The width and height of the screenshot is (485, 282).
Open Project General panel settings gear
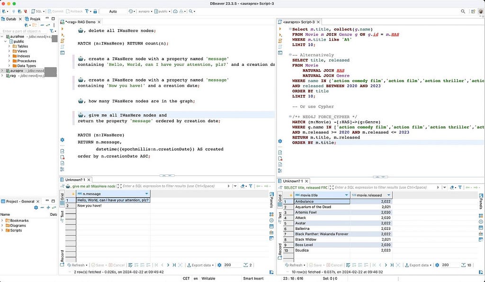point(36,208)
